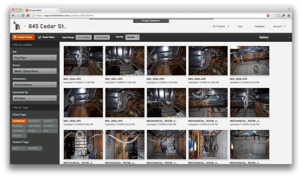Image resolution: width=302 pixels, height=178 pixels.
Task: Toggle the Architectural fixed tag
Action: coord(19,121)
